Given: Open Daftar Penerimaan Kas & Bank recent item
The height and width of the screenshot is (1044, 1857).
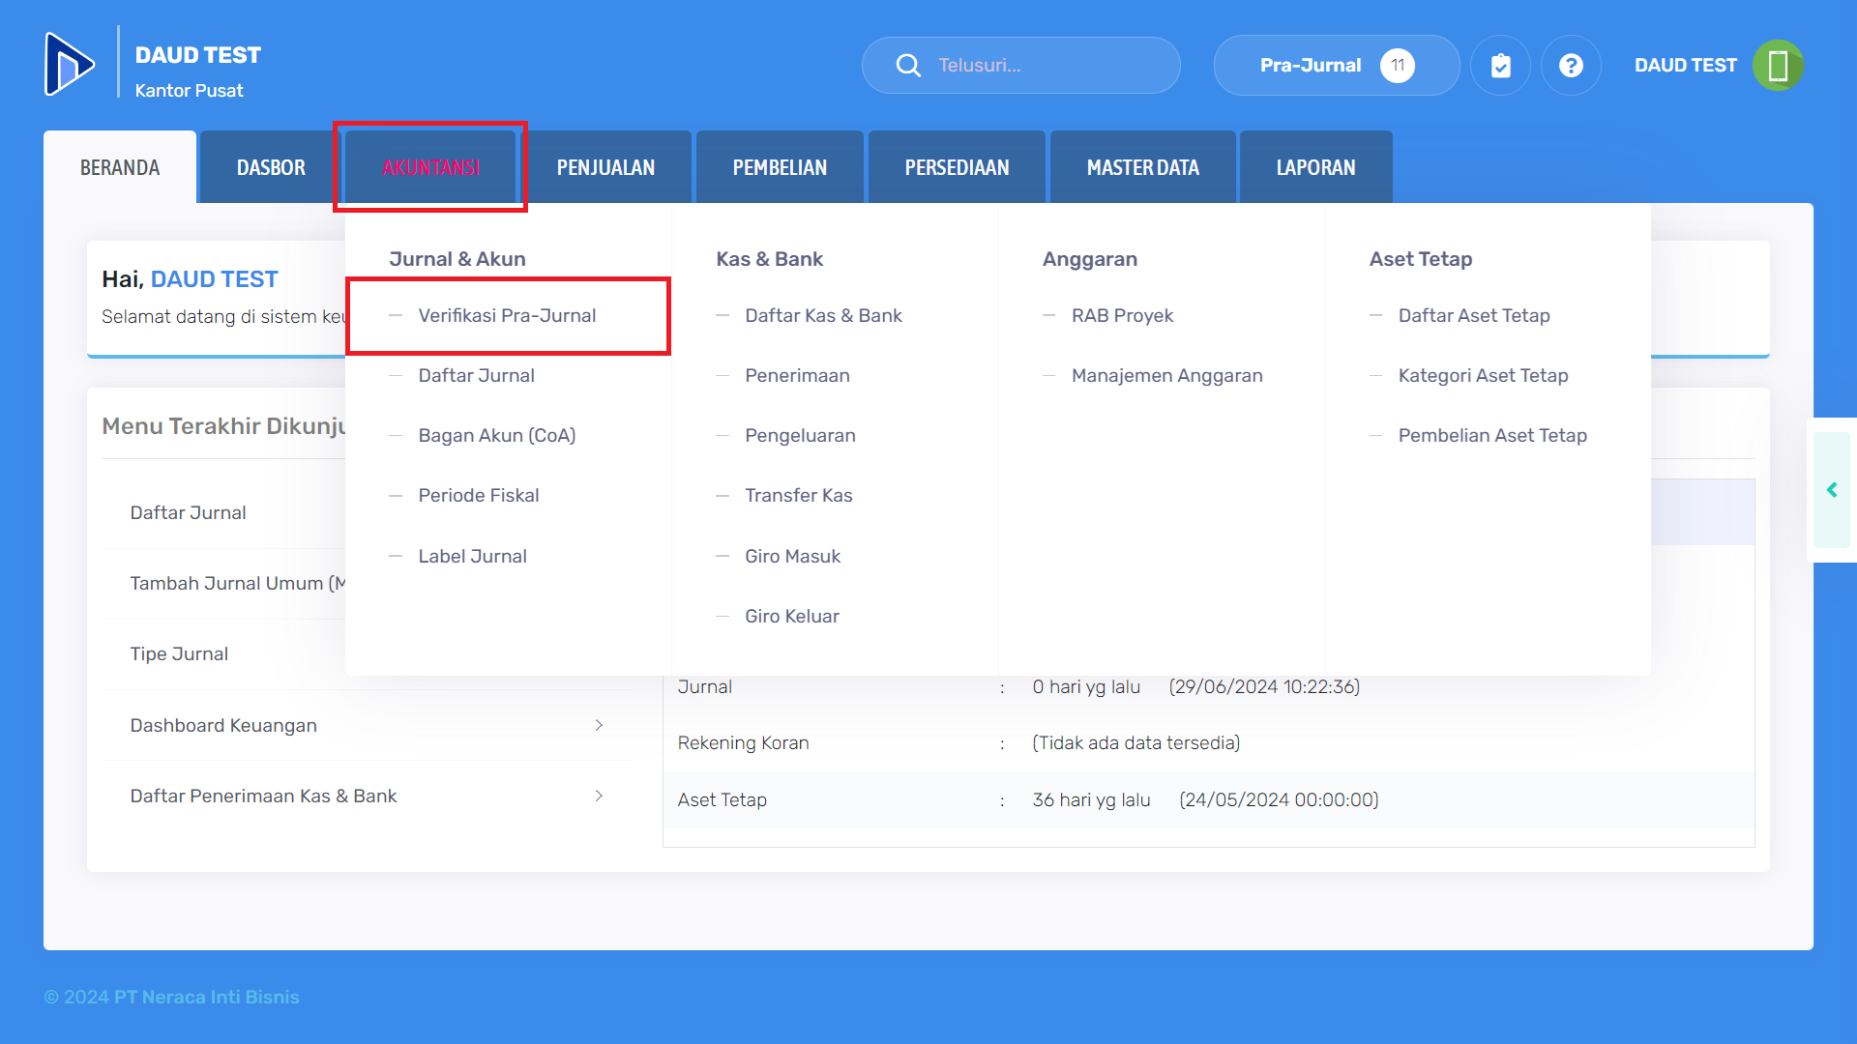Looking at the screenshot, I should pos(368,796).
